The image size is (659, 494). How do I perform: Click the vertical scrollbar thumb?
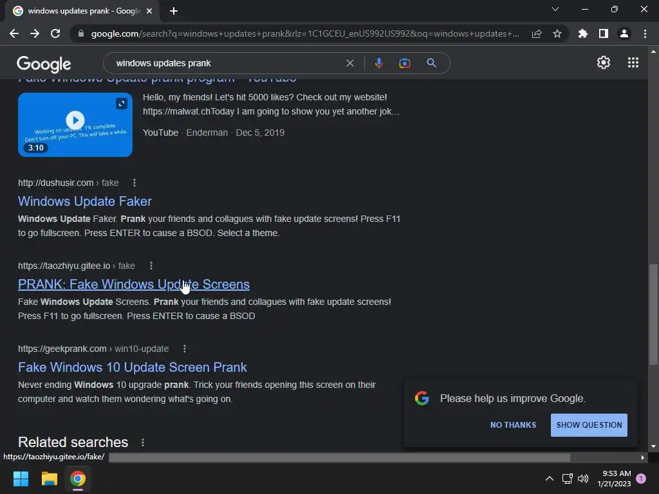[653, 314]
